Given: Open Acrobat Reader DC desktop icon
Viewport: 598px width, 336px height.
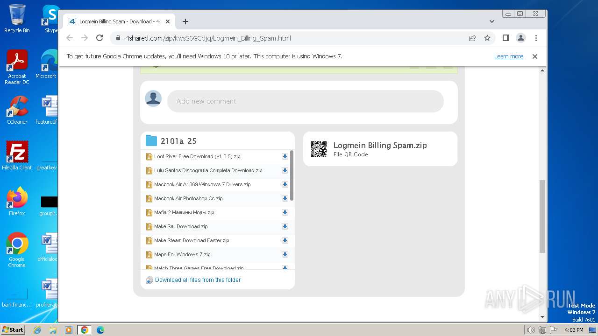Looking at the screenshot, I should (17, 67).
